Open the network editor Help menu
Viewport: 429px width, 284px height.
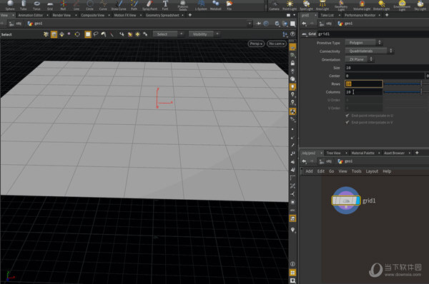point(387,171)
